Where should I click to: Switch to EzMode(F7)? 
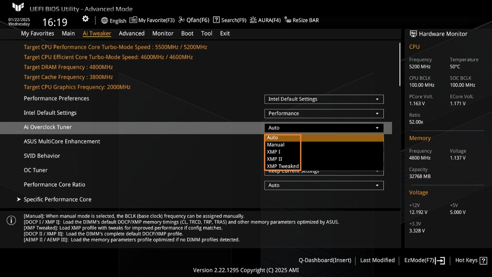[x=424, y=260]
